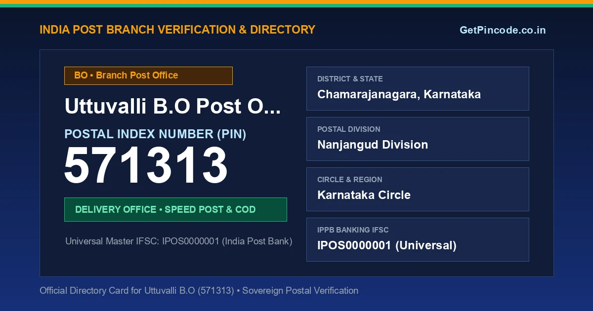Click the Uttuvalli B.O Post Office title
The height and width of the screenshot is (311, 593).
coord(172,106)
